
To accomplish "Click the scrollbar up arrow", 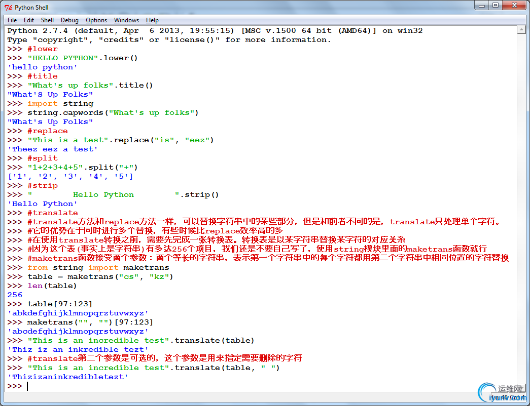I will pos(521,30).
